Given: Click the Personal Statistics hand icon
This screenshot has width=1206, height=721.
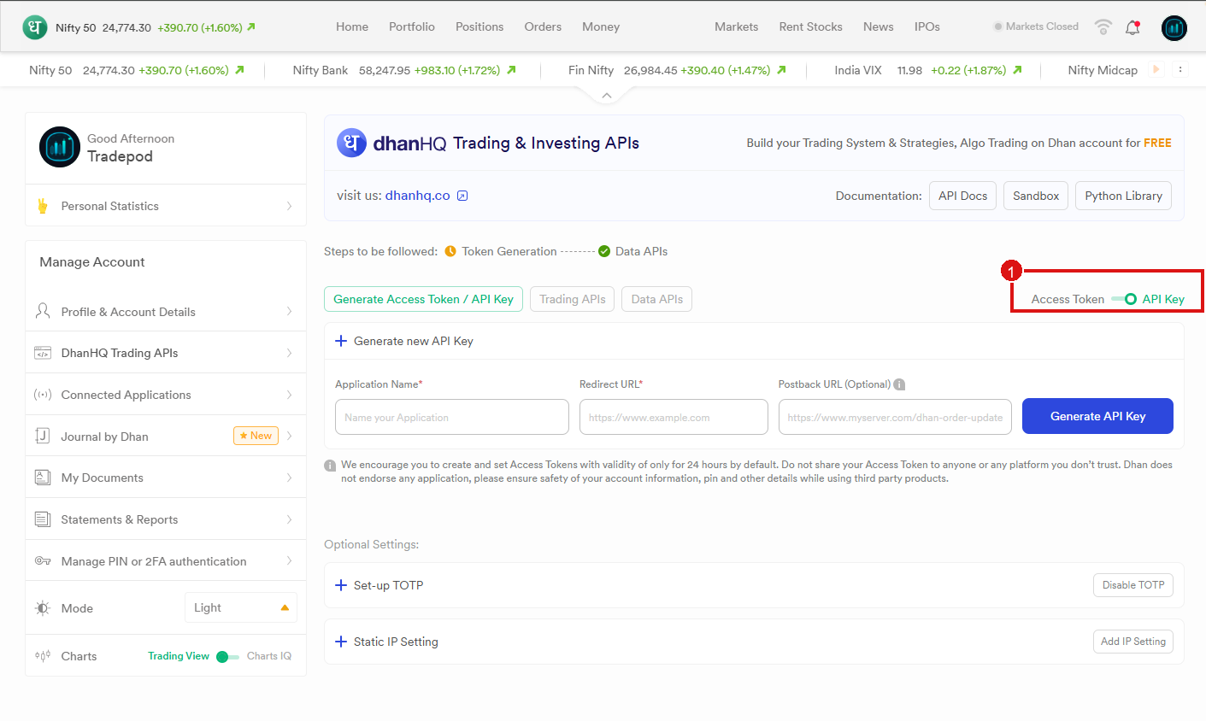Looking at the screenshot, I should (43, 206).
